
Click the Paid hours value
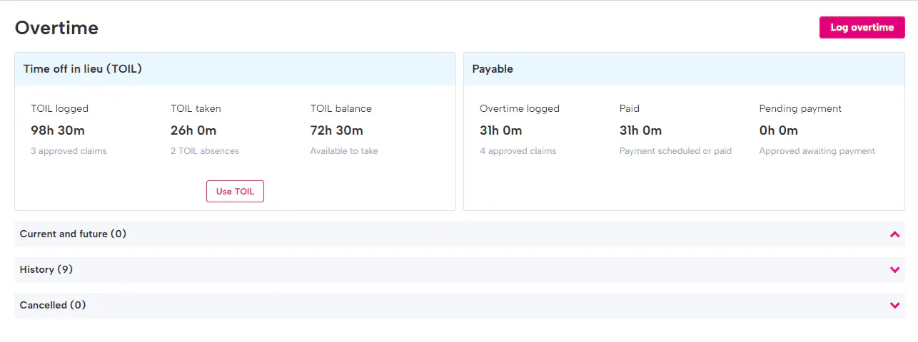(640, 130)
